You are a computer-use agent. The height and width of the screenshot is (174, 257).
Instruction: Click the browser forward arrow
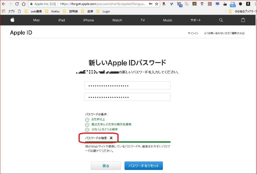click(10, 4)
